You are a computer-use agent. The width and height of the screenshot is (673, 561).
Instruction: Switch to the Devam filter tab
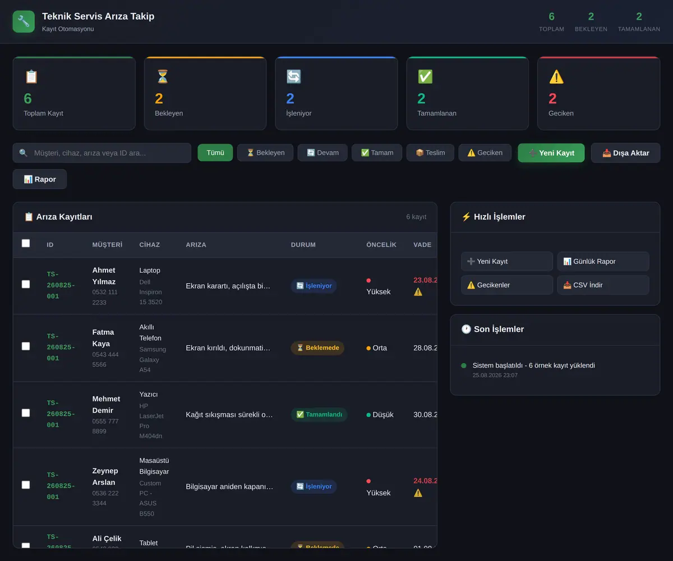coord(322,152)
